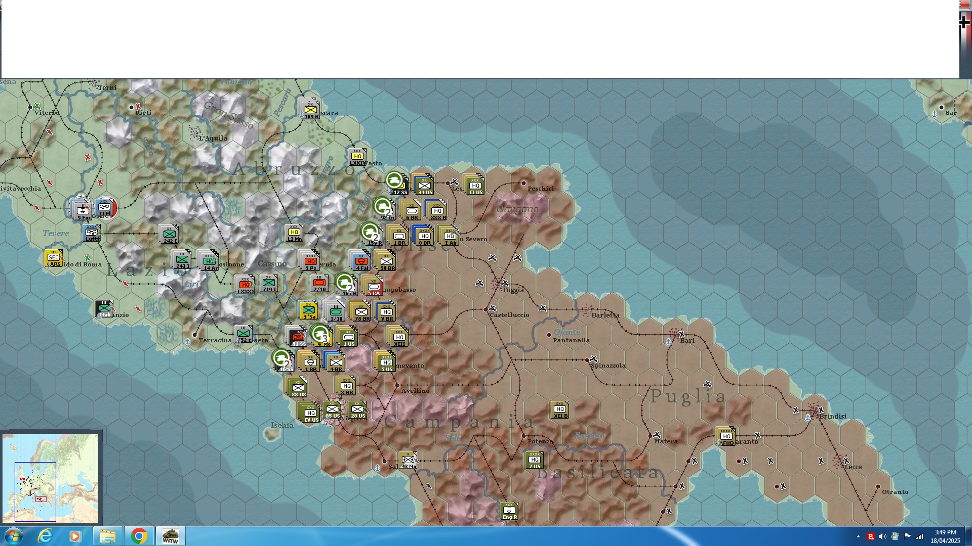Open File Explorer from the taskbar
The height and width of the screenshot is (546, 972).
click(107, 536)
